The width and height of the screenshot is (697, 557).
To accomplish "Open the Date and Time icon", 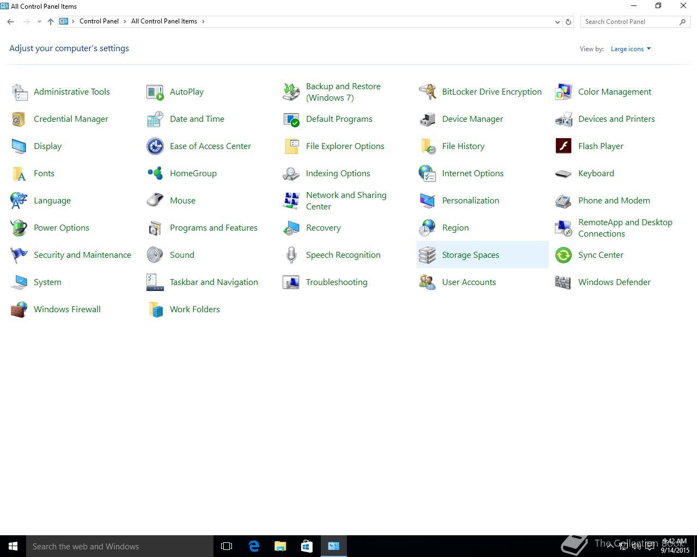I will pyautogui.click(x=155, y=119).
